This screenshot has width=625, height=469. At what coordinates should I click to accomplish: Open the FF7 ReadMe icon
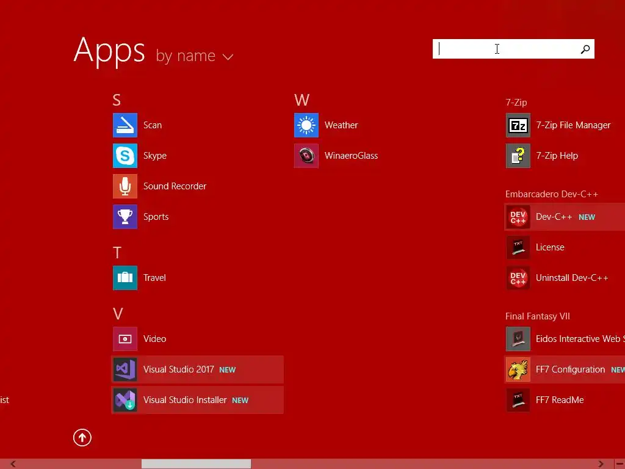pyautogui.click(x=518, y=400)
